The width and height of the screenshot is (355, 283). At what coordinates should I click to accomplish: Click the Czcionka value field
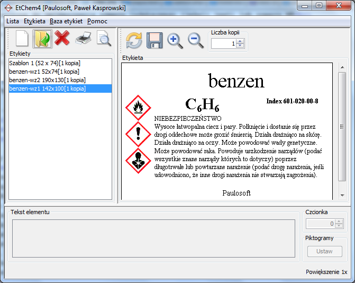tap(321, 224)
